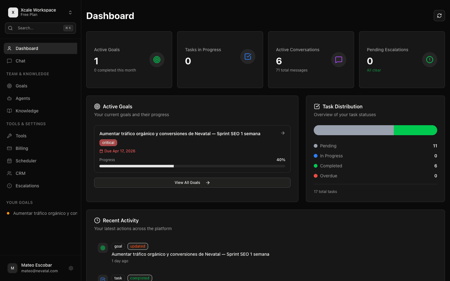Click the Tools wrench icon
Viewport: 450px width, 281px height.
pyautogui.click(x=9, y=136)
